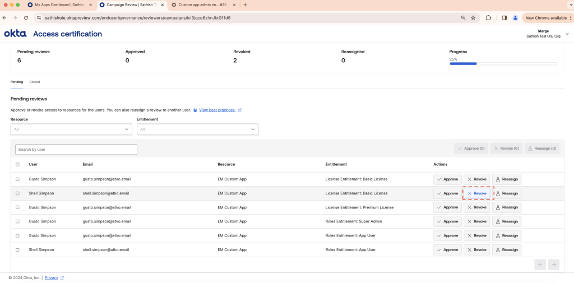Click zoom magnifier icon in address bar
This screenshot has height=283, width=574.
click(x=463, y=18)
